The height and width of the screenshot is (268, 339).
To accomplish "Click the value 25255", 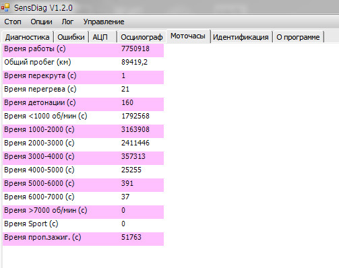I will click(x=131, y=170).
